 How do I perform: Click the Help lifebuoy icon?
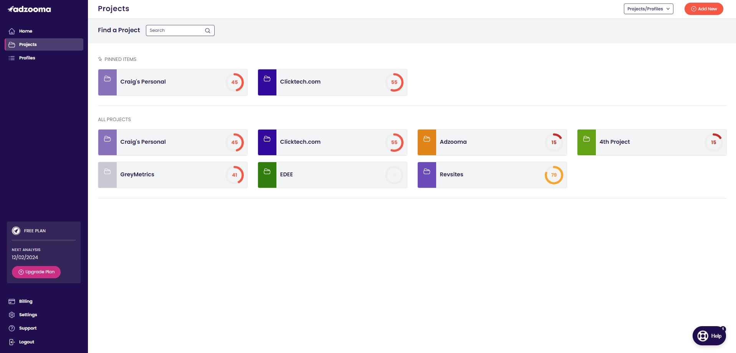tap(703, 336)
